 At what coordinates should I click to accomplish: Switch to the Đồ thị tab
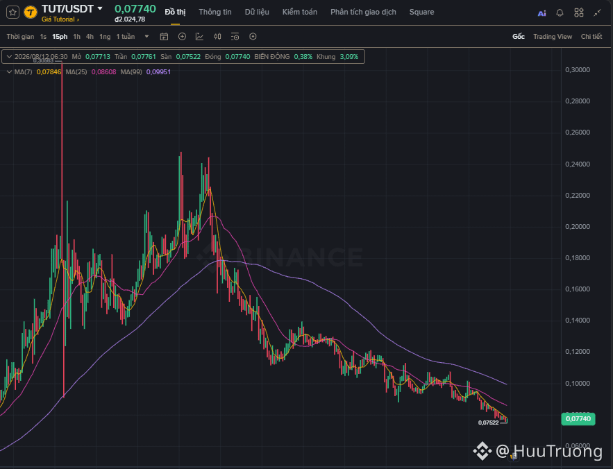(x=175, y=12)
